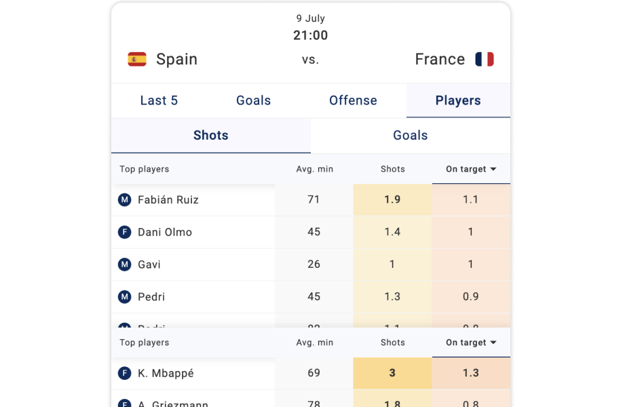The image size is (623, 407).
Task: Click the Spain flag icon
Action: 137,60
